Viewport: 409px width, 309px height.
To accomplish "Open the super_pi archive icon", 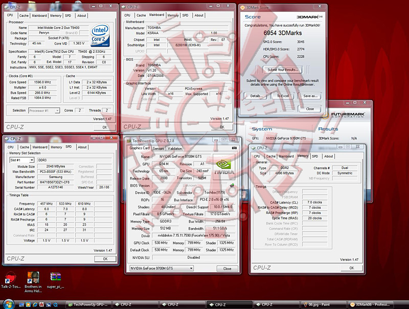I will coord(55,280).
